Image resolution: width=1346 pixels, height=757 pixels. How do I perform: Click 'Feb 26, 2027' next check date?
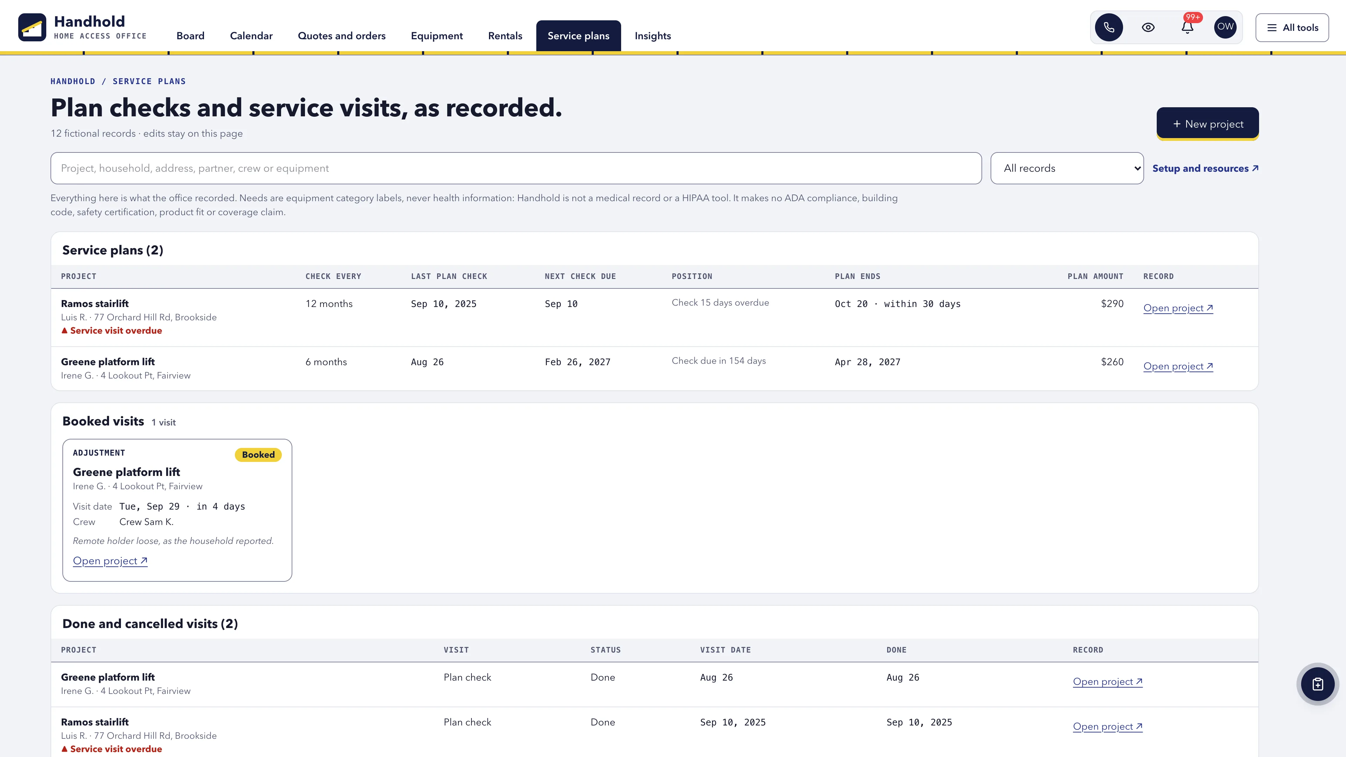[x=577, y=362]
